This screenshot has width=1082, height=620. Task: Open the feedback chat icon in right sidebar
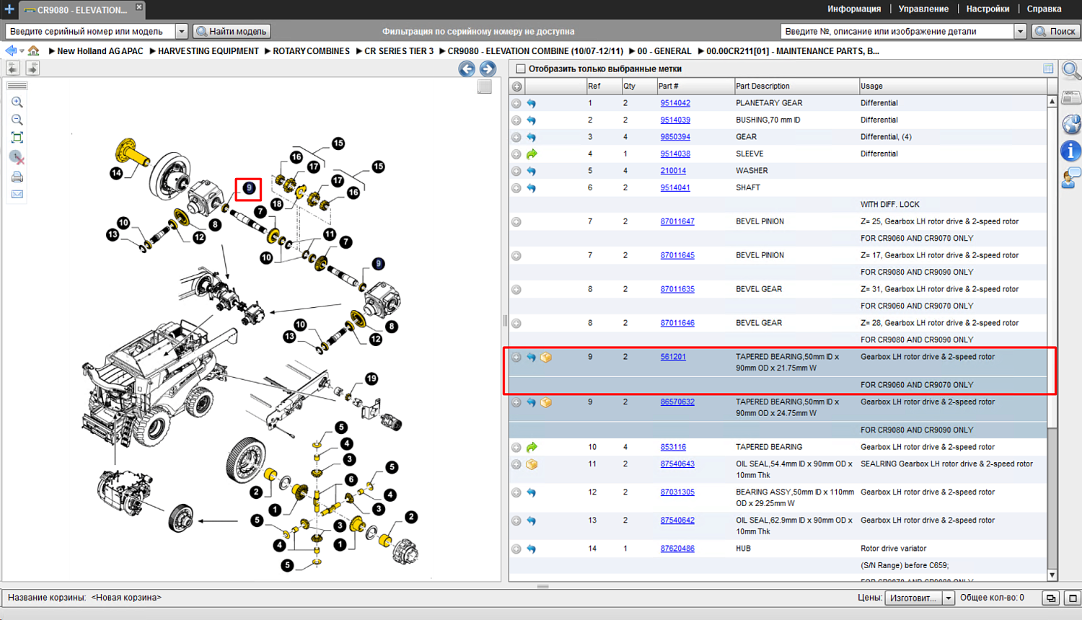(x=1071, y=177)
